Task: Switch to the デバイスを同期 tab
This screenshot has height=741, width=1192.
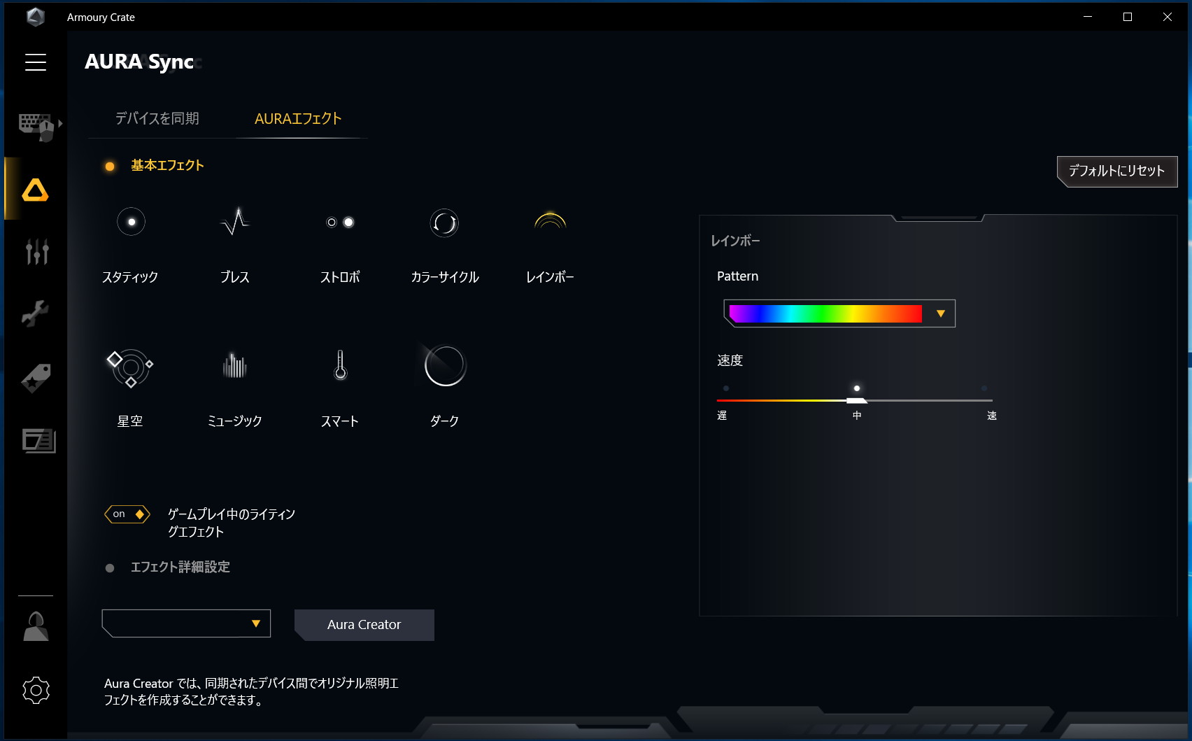Action: [157, 118]
